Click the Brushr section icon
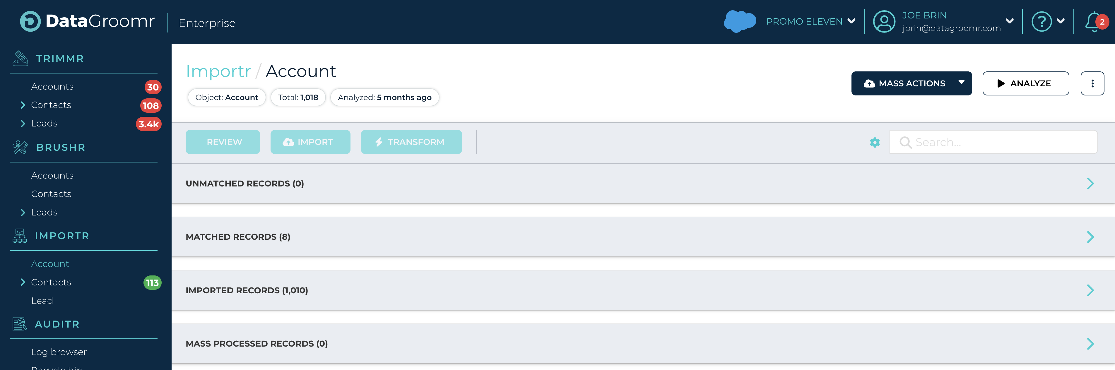Screen dimensions: 1115x370 pos(20,147)
